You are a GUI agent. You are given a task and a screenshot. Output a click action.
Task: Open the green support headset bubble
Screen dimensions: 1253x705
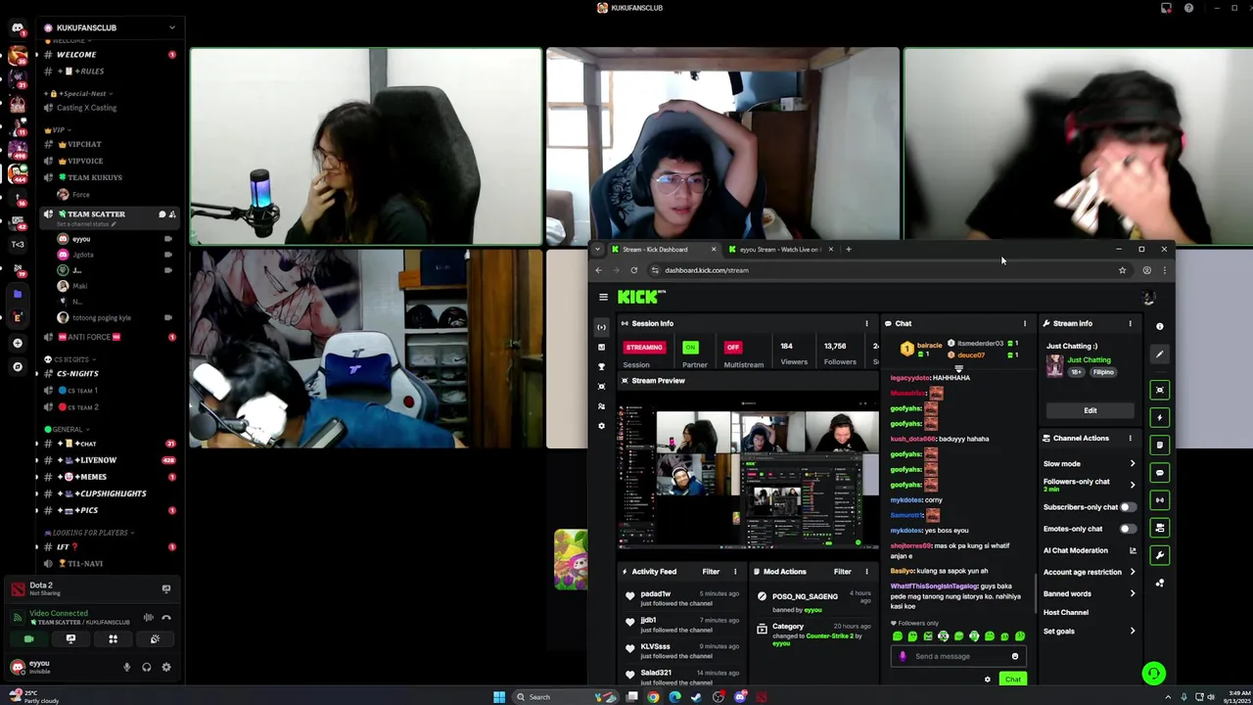pyautogui.click(x=1154, y=673)
